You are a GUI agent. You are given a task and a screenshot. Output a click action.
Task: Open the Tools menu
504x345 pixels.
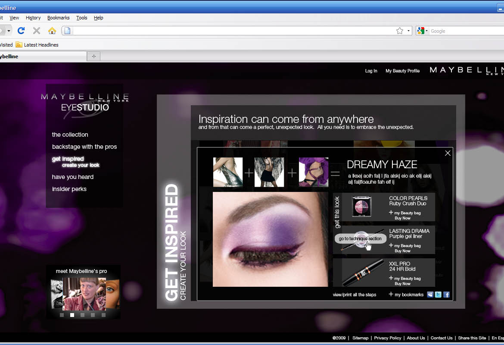pos(81,18)
